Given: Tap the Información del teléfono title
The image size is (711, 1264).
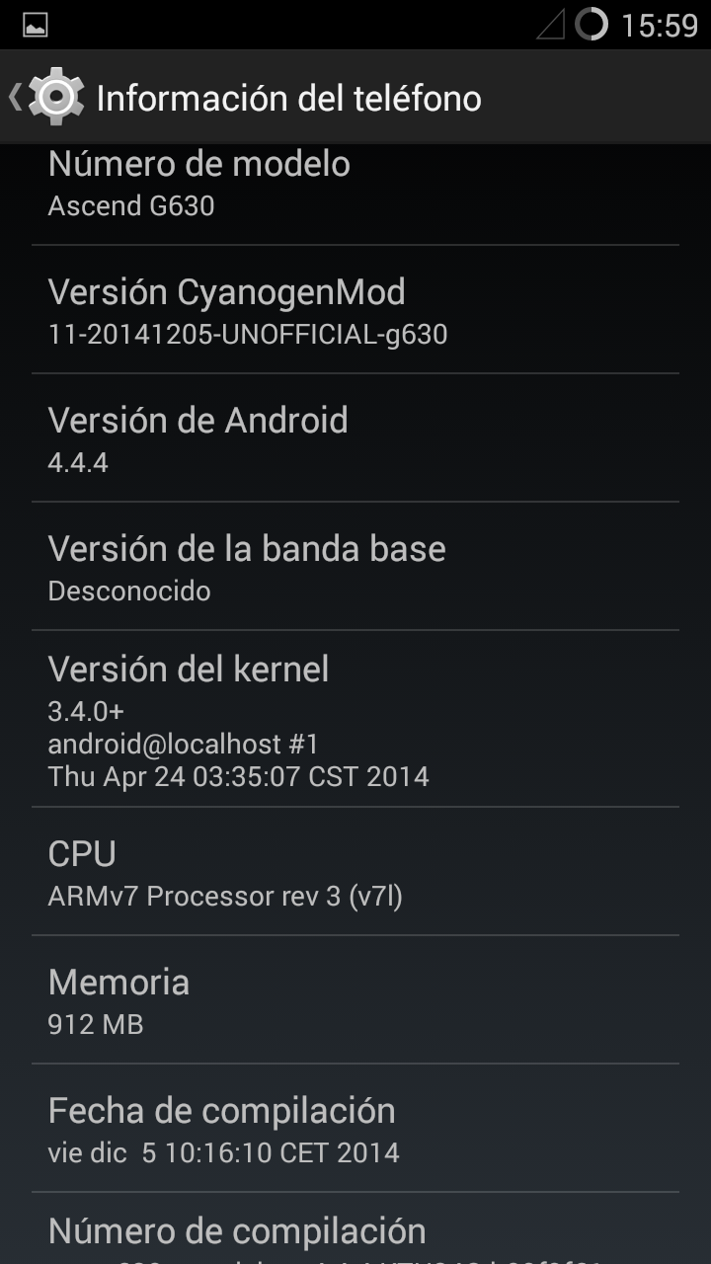Looking at the screenshot, I should 288,99.
